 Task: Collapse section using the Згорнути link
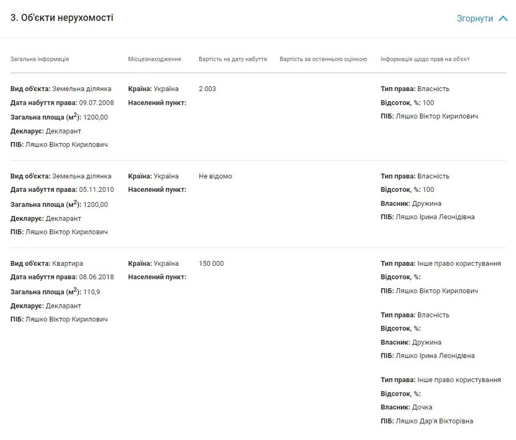[x=474, y=18]
